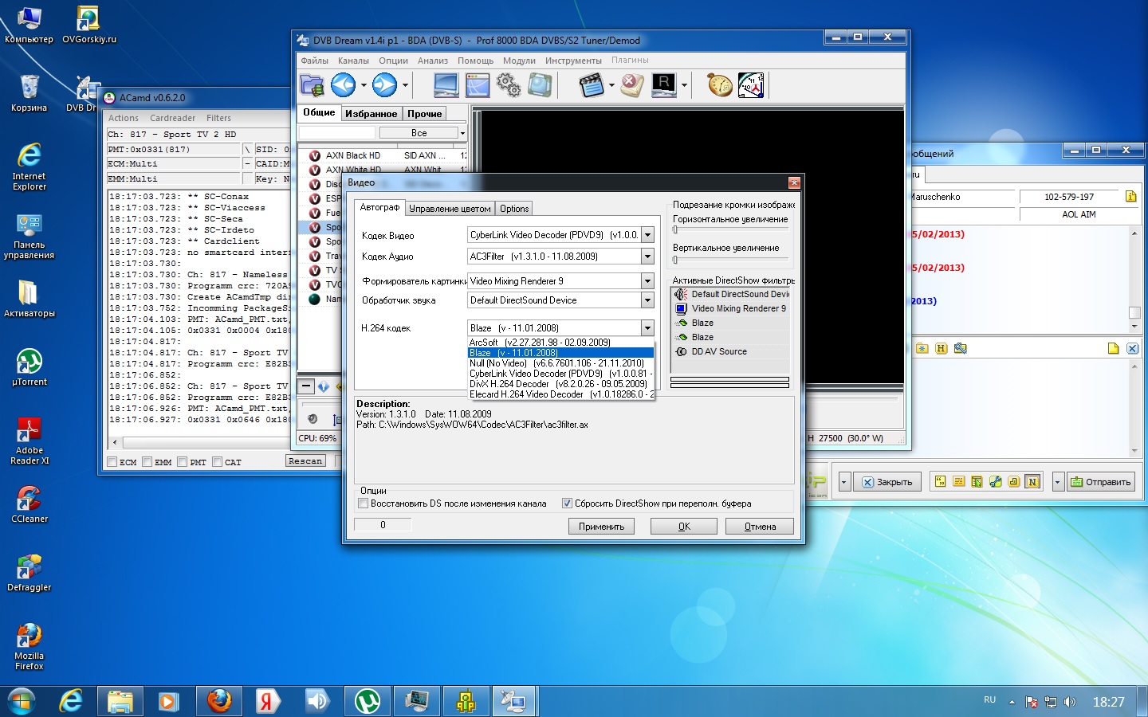Click the quote marks icon in chat toolbar

click(940, 481)
